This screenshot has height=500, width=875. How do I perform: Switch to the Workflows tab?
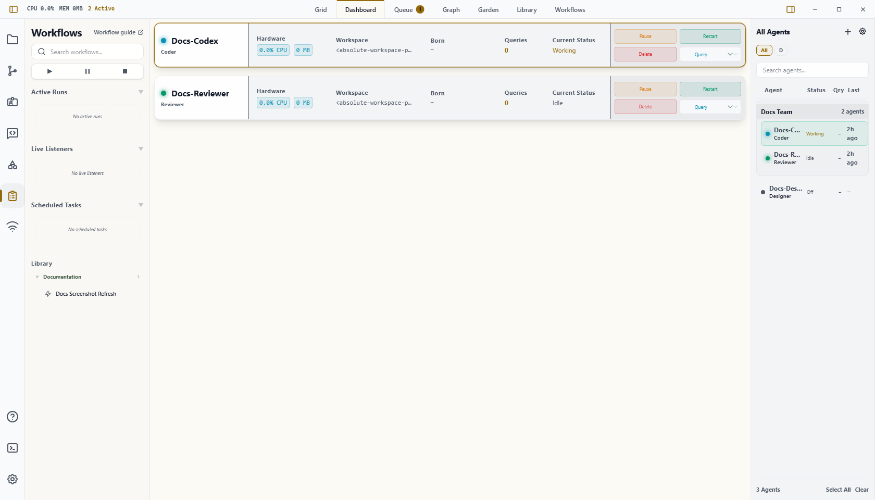pyautogui.click(x=570, y=9)
